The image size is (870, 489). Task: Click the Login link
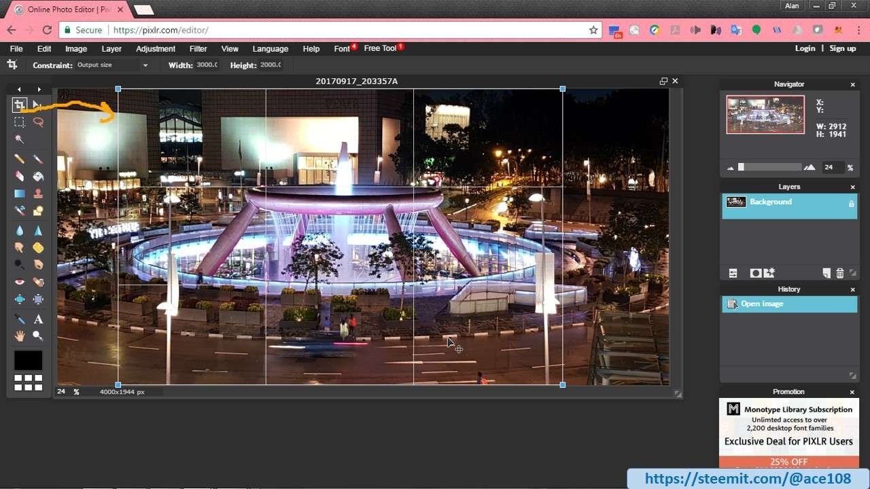805,48
